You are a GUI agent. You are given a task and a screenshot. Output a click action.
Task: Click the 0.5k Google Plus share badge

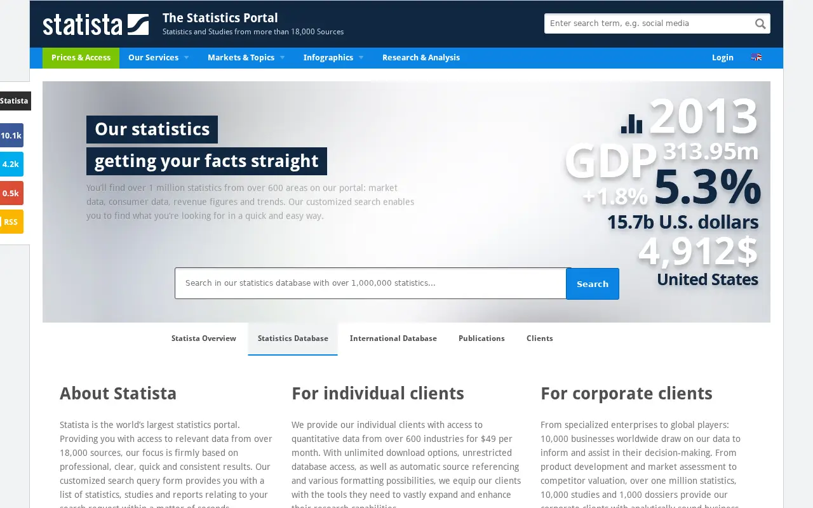pos(11,193)
